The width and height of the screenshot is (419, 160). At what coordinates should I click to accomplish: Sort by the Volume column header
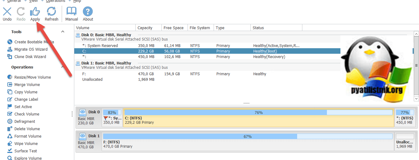point(105,28)
